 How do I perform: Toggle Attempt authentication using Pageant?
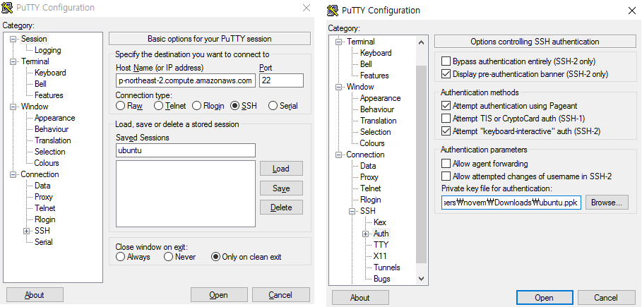446,106
